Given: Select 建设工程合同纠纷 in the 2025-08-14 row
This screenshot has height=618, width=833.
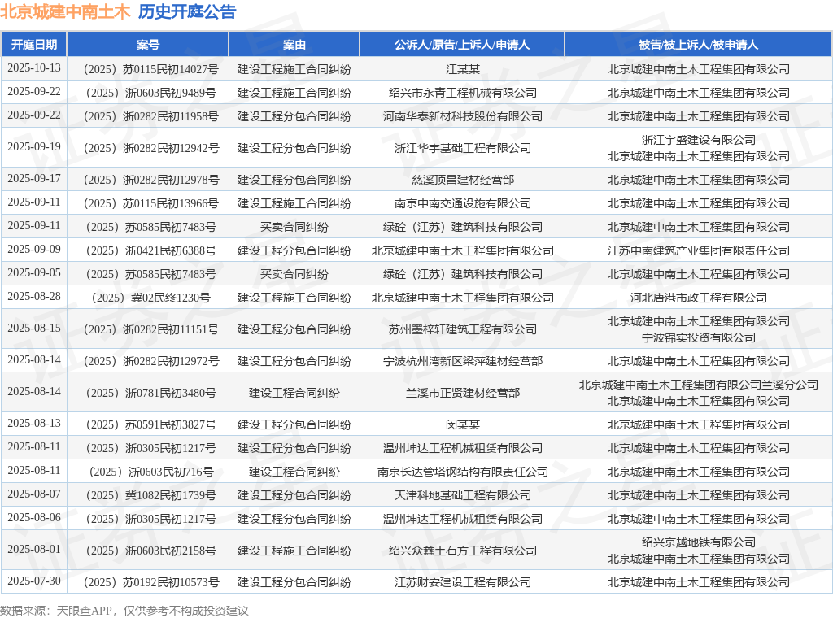Looking at the screenshot, I should pos(294,393).
